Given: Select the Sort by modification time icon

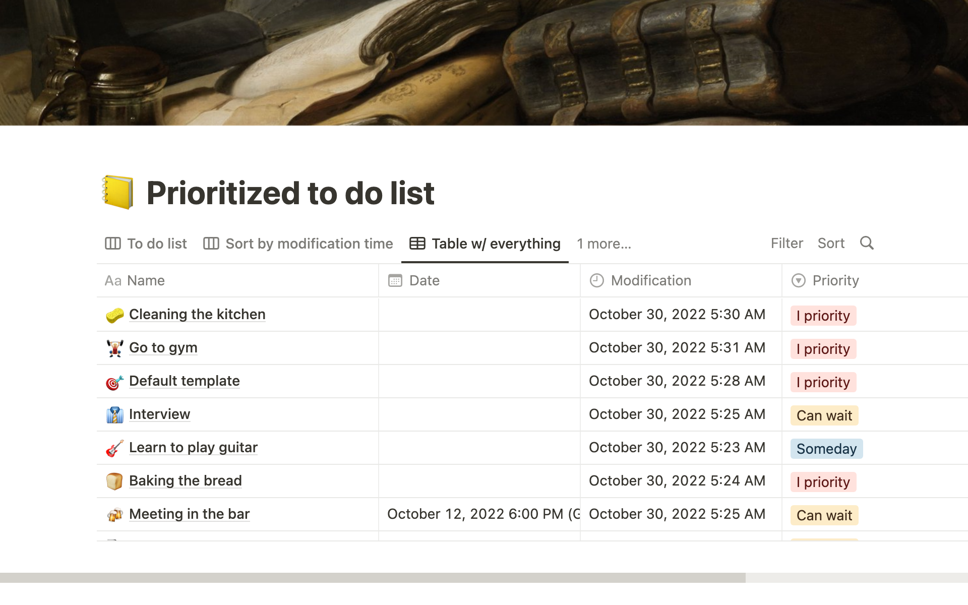Looking at the screenshot, I should point(212,243).
